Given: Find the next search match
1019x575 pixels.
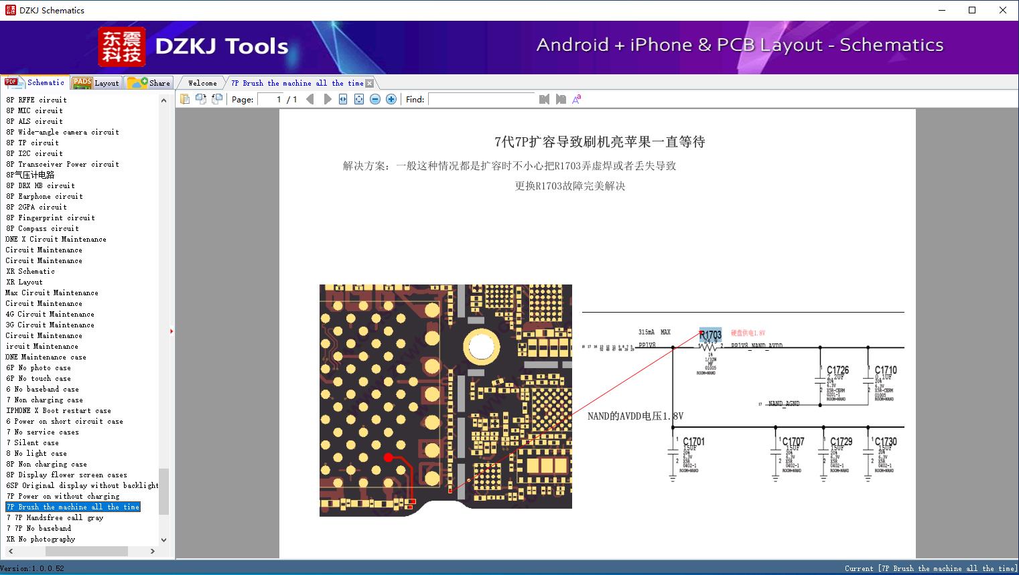Looking at the screenshot, I should click(x=560, y=99).
